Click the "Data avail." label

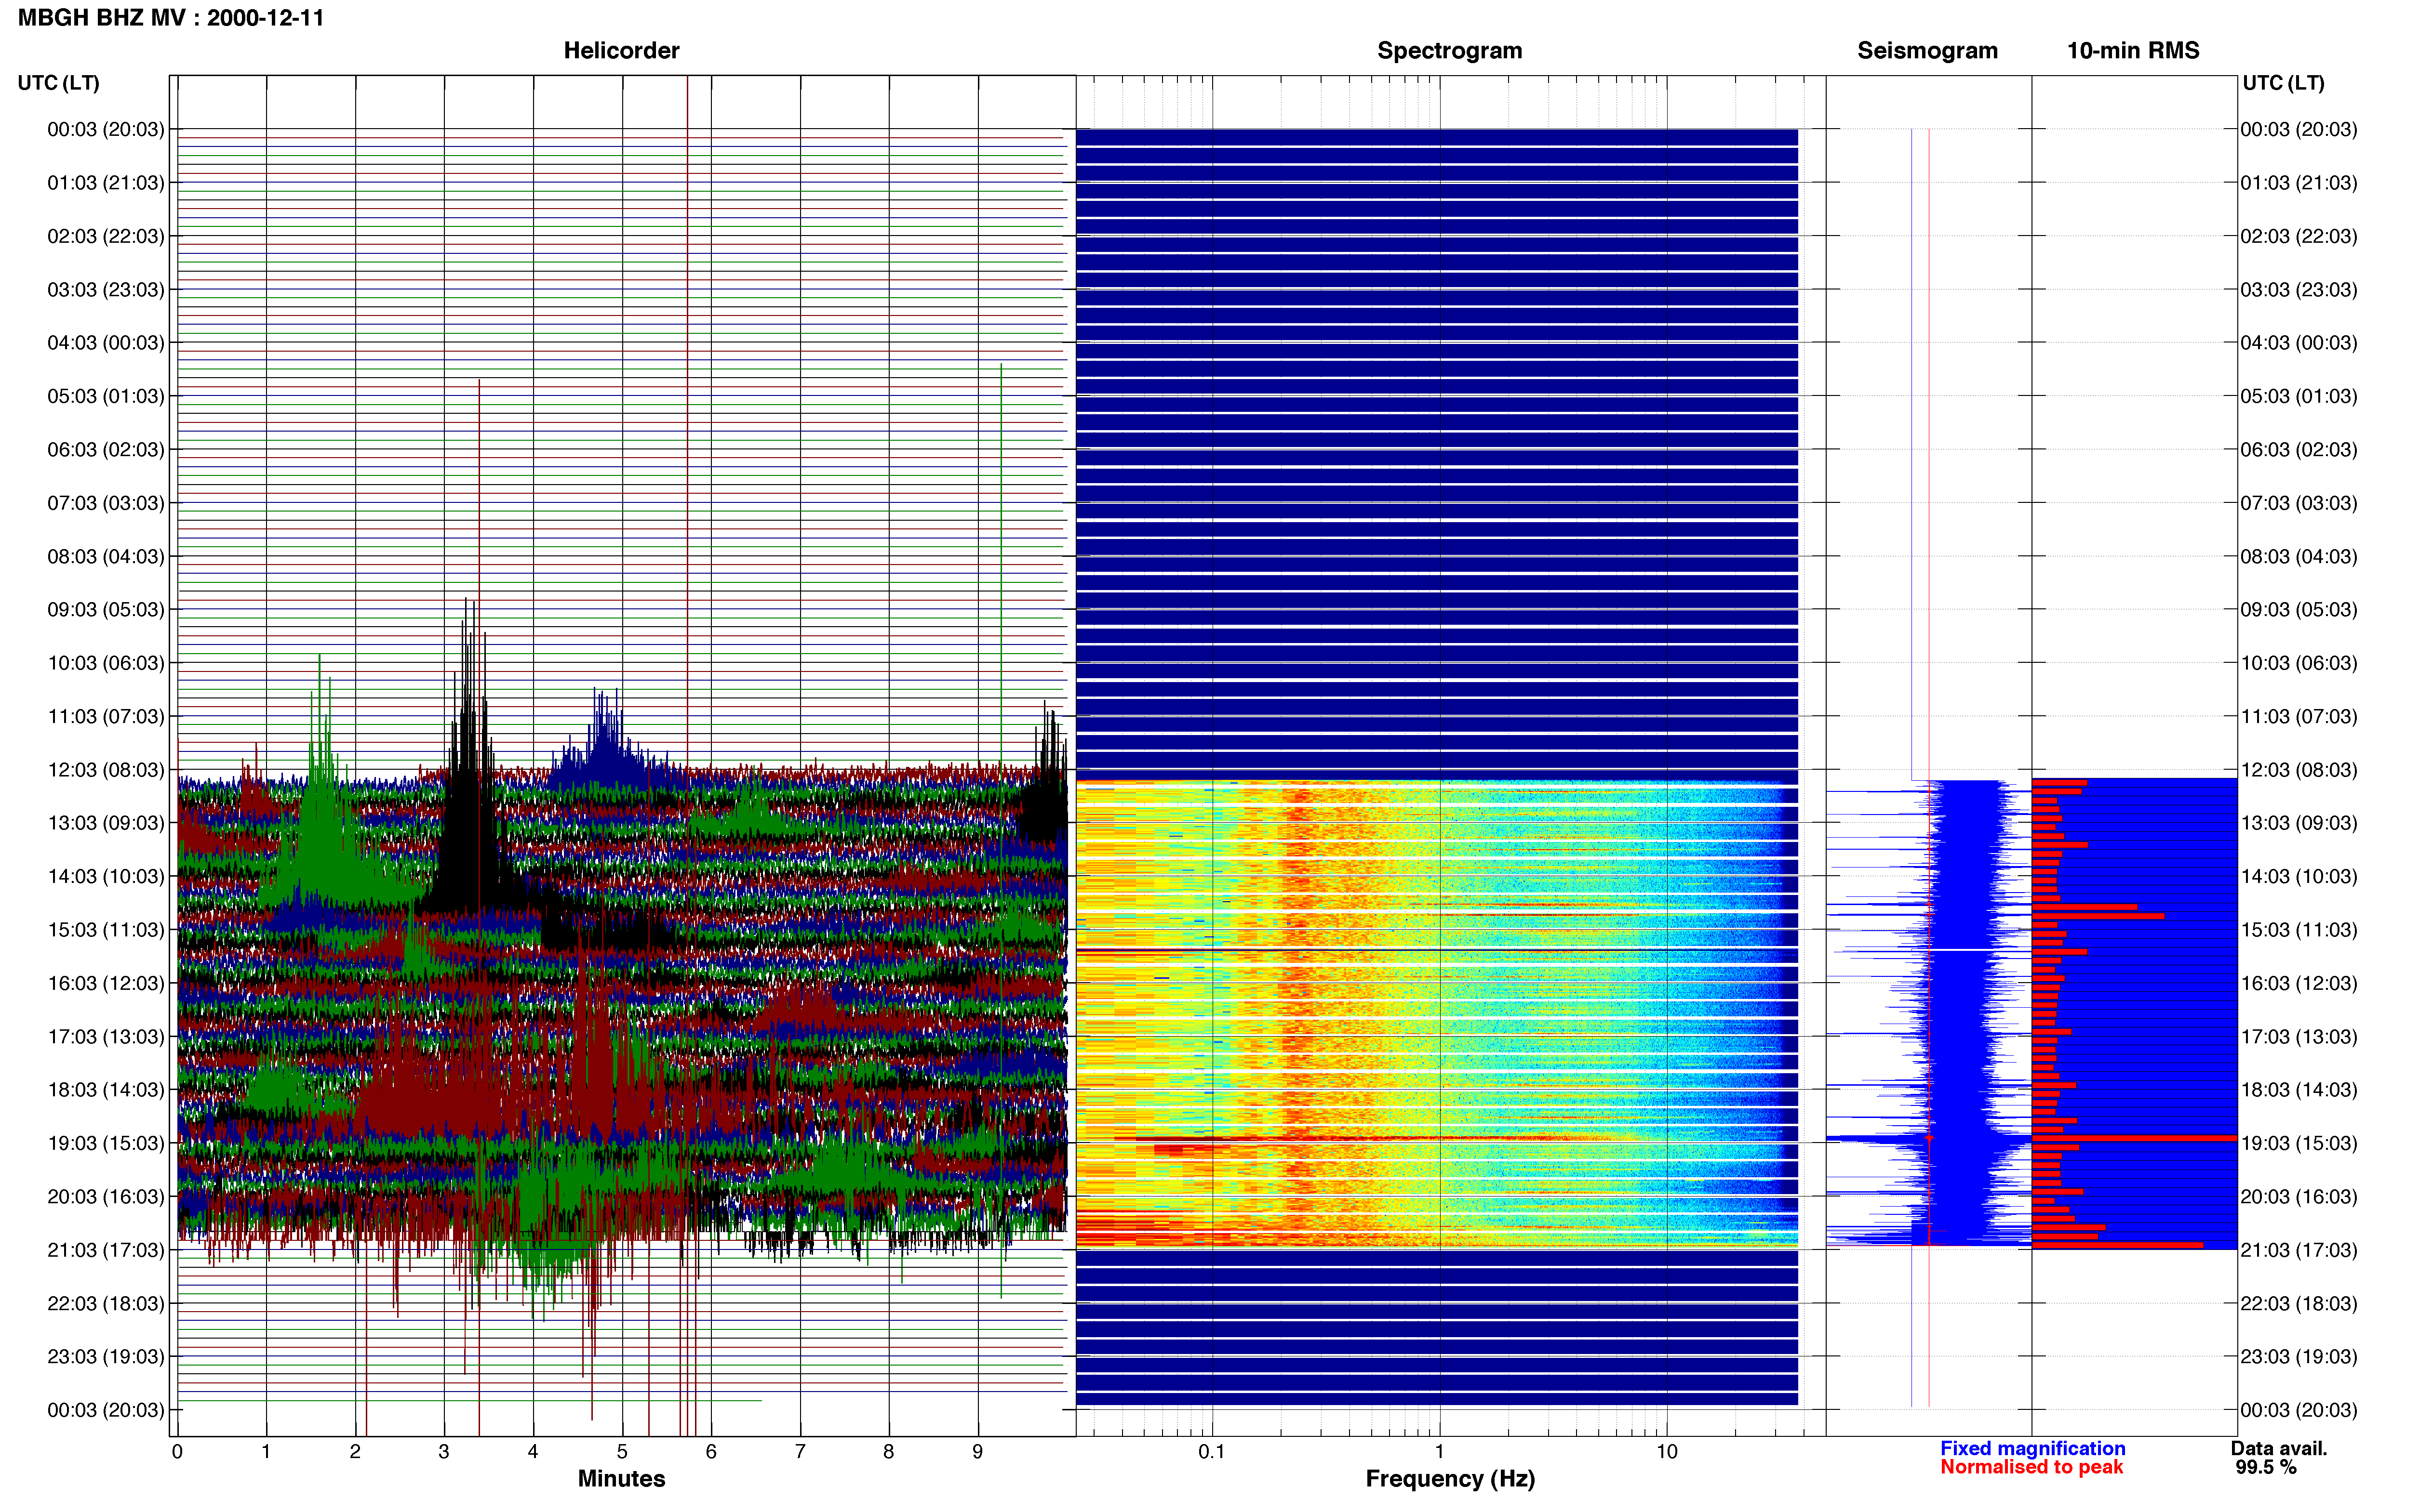tap(2279, 1448)
